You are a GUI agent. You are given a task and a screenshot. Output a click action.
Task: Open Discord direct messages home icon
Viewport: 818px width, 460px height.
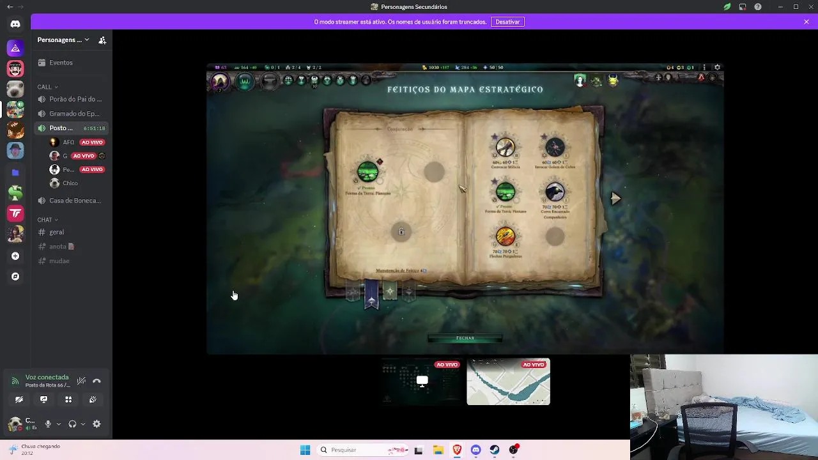pos(15,24)
